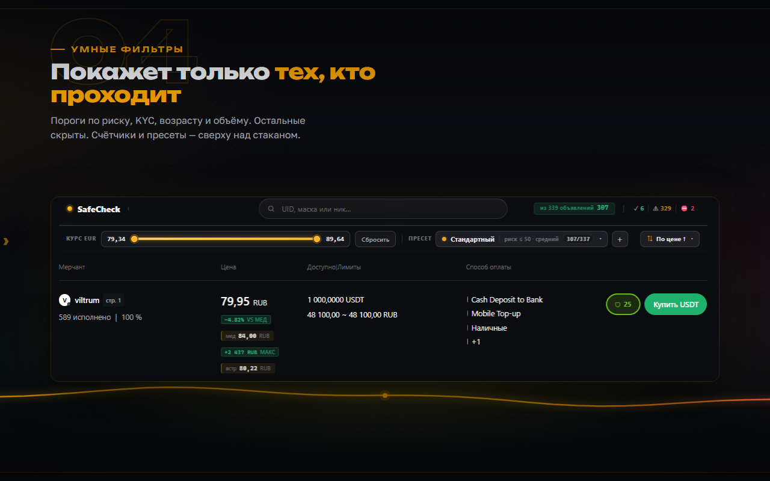Click the встр 80,22 RUB tag
Viewport: 770px width, 481px height.
[247, 368]
